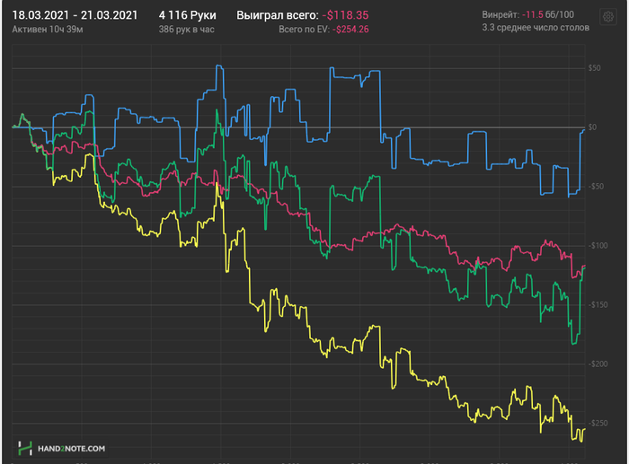629x464 pixels.
Task: Click the -$50 axis label
Action: click(596, 187)
